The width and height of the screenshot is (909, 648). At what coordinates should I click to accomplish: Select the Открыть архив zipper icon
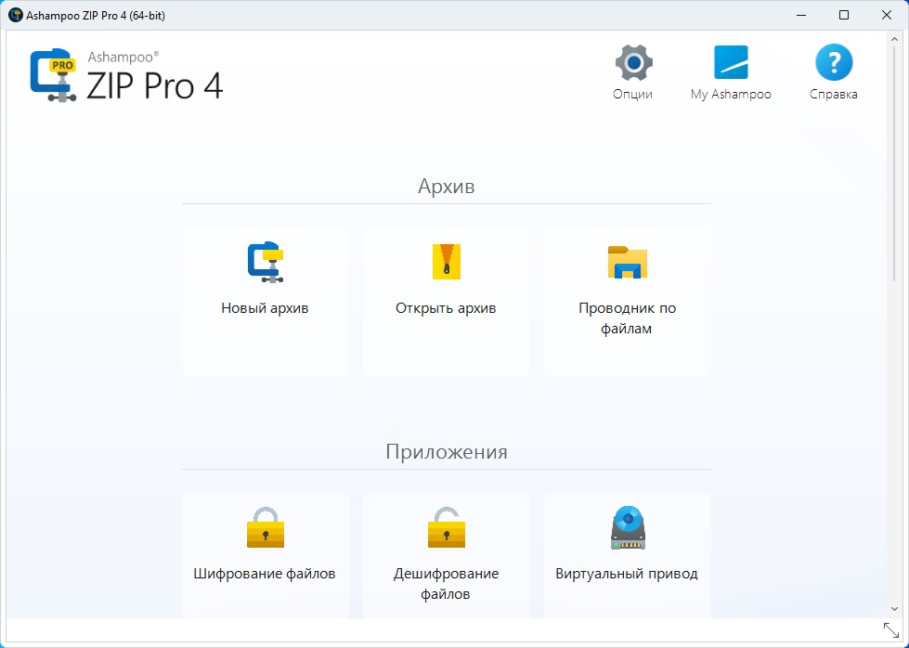(x=446, y=262)
